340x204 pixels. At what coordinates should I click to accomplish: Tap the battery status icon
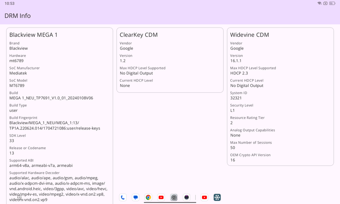point(332,3)
